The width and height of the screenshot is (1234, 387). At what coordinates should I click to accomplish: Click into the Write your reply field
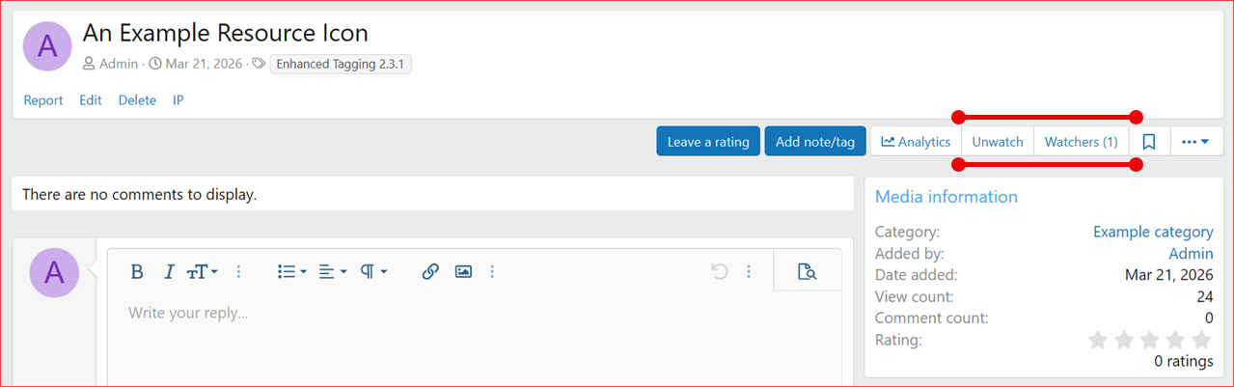[473, 314]
